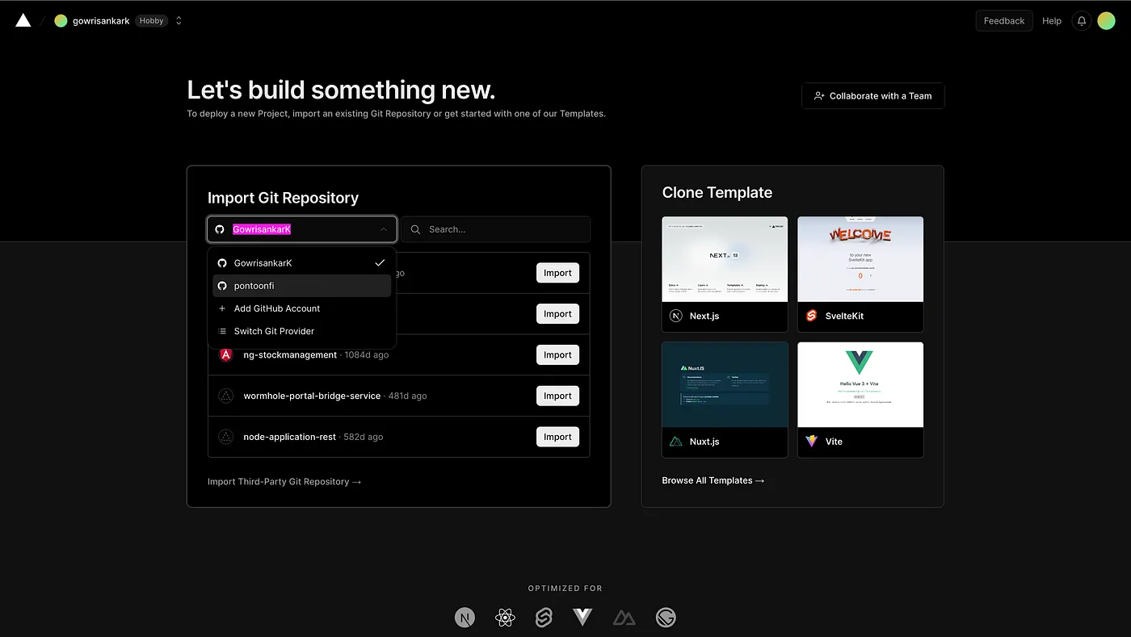Click the icon beside wormhole-portal-bridge-service
Viewport: 1131px width, 637px height.
[x=226, y=396]
